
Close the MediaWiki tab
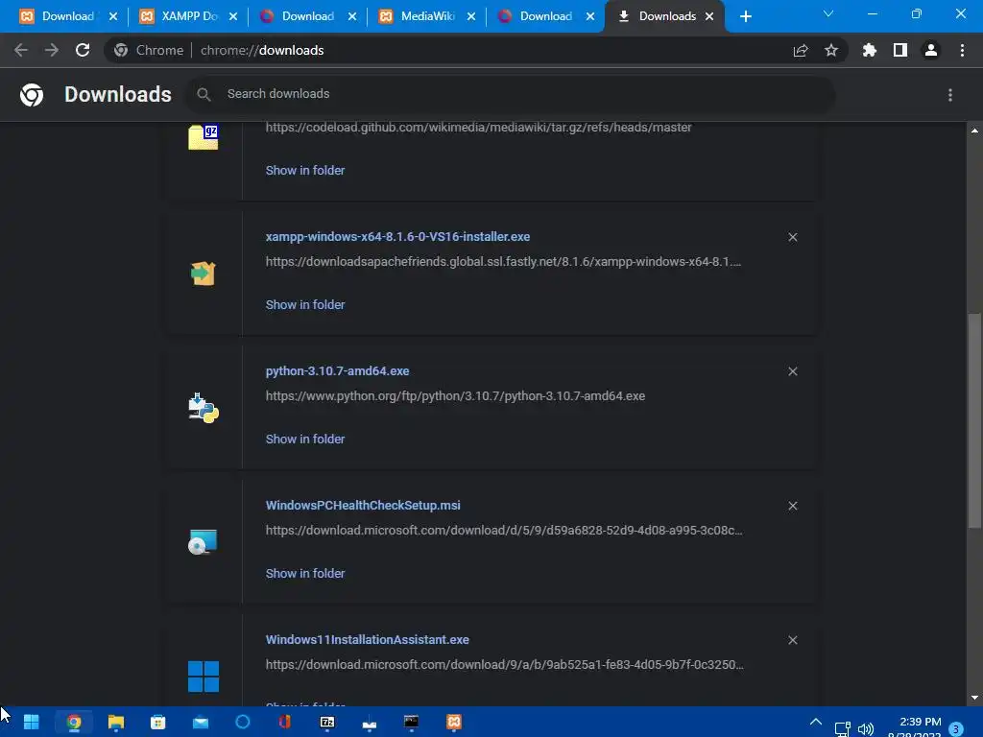[470, 16]
